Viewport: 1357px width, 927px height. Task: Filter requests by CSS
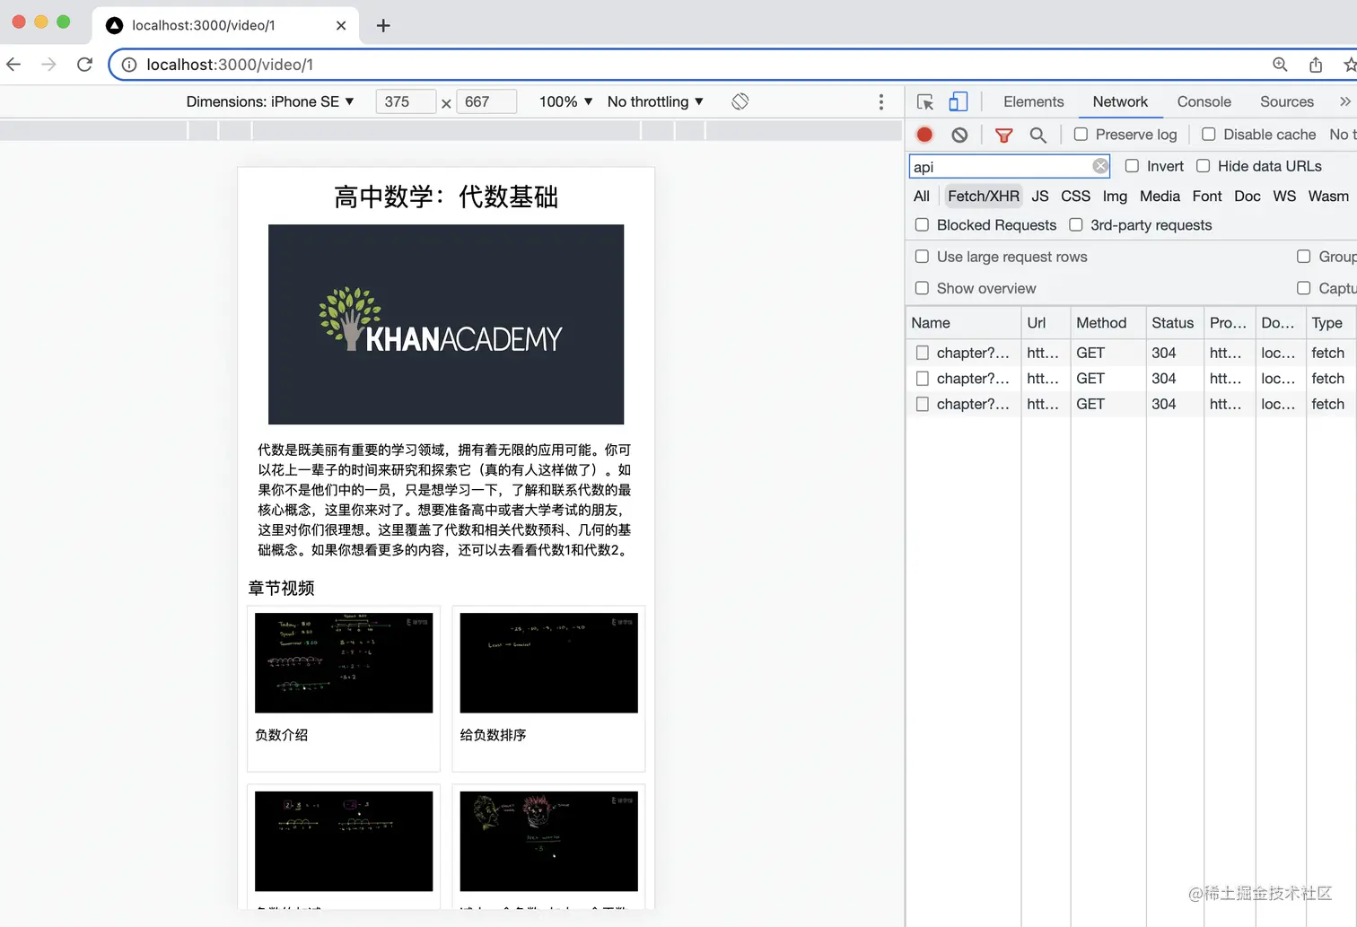click(1075, 196)
